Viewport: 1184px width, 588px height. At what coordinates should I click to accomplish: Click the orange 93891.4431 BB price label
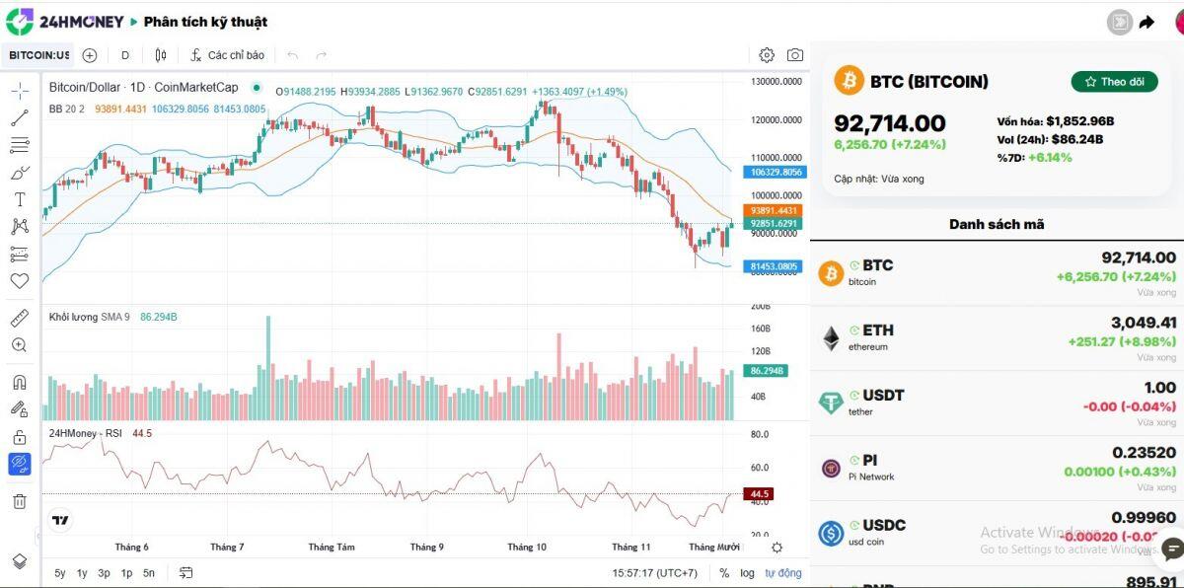776,211
